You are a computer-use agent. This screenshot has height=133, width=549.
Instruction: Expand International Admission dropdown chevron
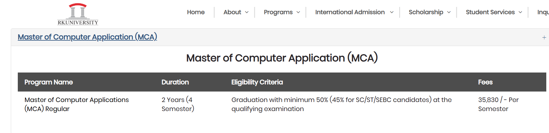[x=392, y=12]
